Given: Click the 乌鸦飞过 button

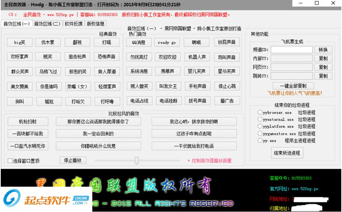Looking at the screenshot, I should 48,71.
